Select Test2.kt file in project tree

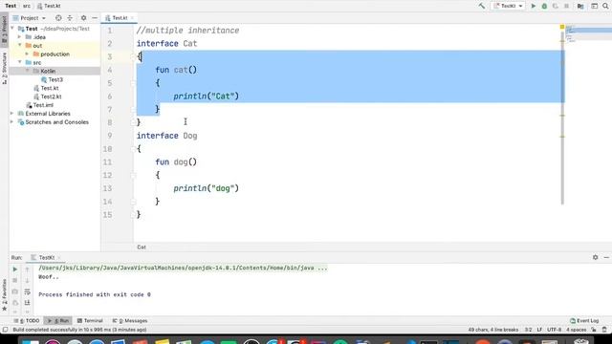click(x=51, y=97)
